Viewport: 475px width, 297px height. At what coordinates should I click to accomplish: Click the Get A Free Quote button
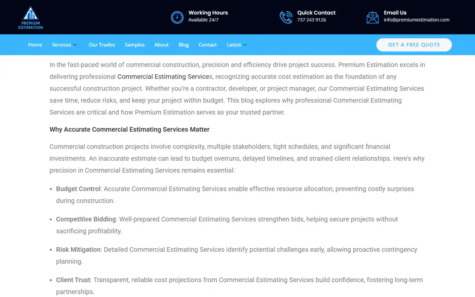click(x=414, y=45)
